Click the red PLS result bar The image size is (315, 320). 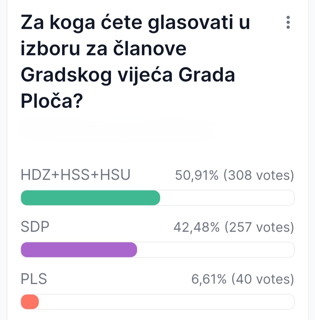click(x=30, y=302)
